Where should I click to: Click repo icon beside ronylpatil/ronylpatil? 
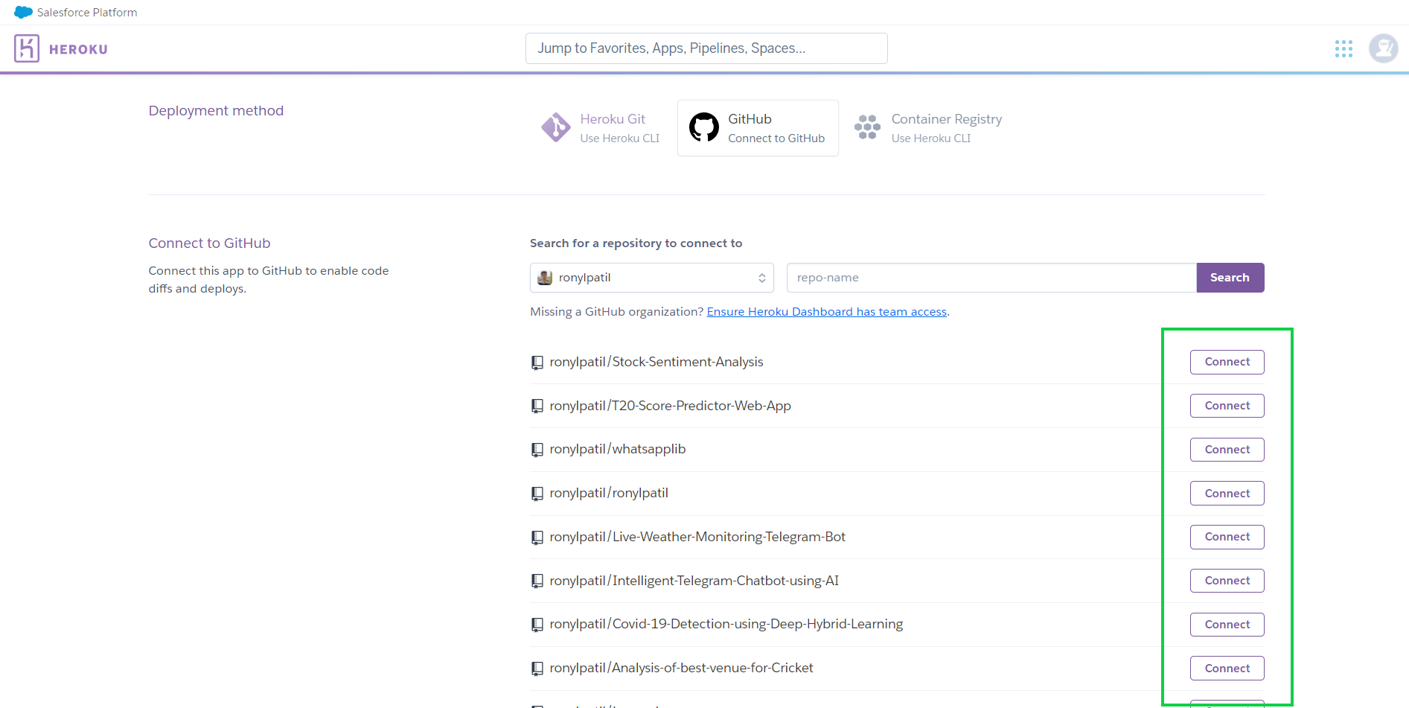click(537, 494)
